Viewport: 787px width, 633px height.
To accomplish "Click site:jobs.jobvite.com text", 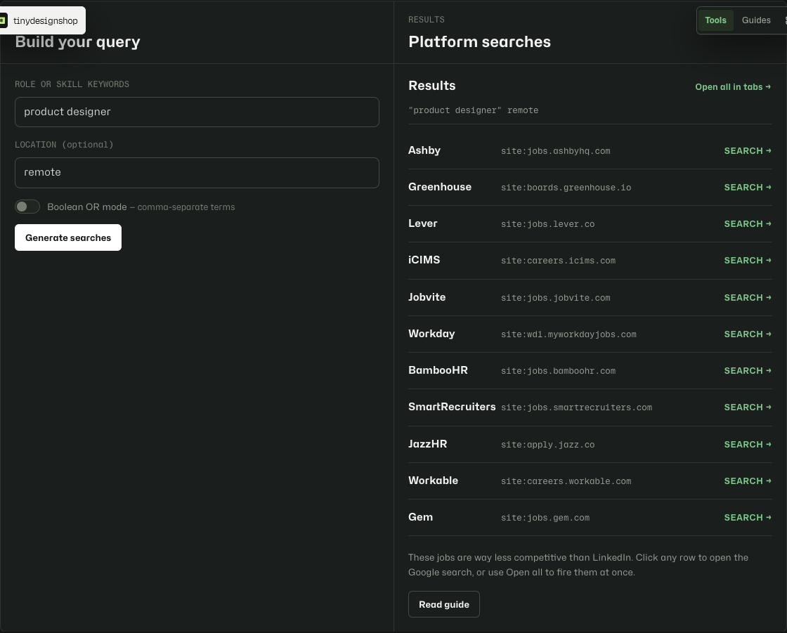I will (556, 298).
